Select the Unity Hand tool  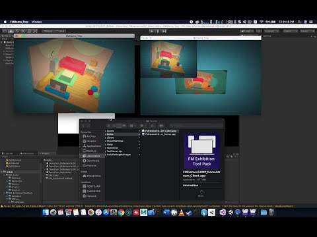tap(5, 31)
